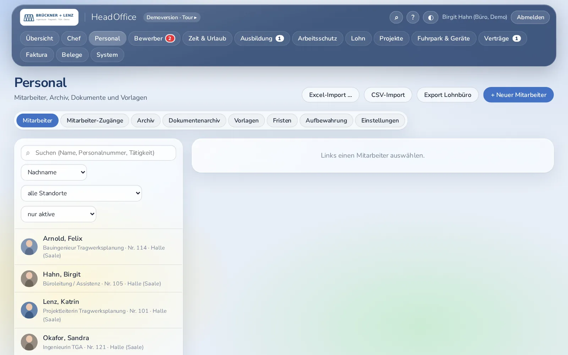Open Chef section
The width and height of the screenshot is (568, 355).
[x=74, y=38]
